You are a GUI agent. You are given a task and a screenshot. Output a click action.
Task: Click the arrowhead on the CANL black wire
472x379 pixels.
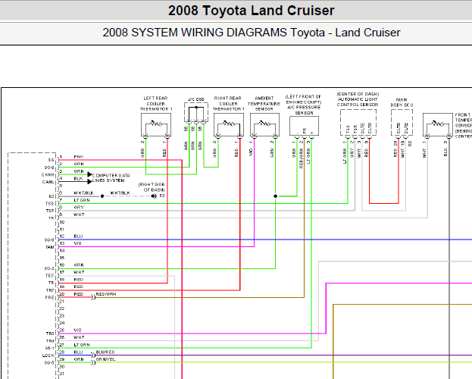[89, 182]
